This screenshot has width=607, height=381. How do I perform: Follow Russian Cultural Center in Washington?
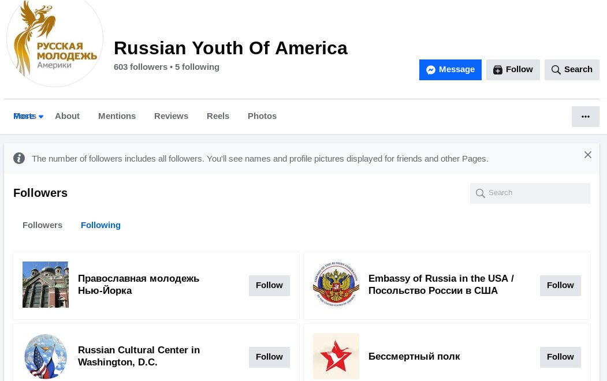269,357
